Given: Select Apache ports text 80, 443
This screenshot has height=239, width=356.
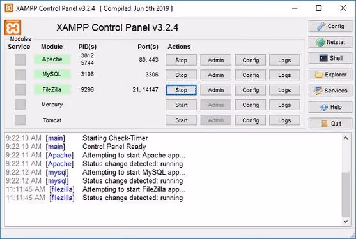Looking at the screenshot, I should point(148,60).
